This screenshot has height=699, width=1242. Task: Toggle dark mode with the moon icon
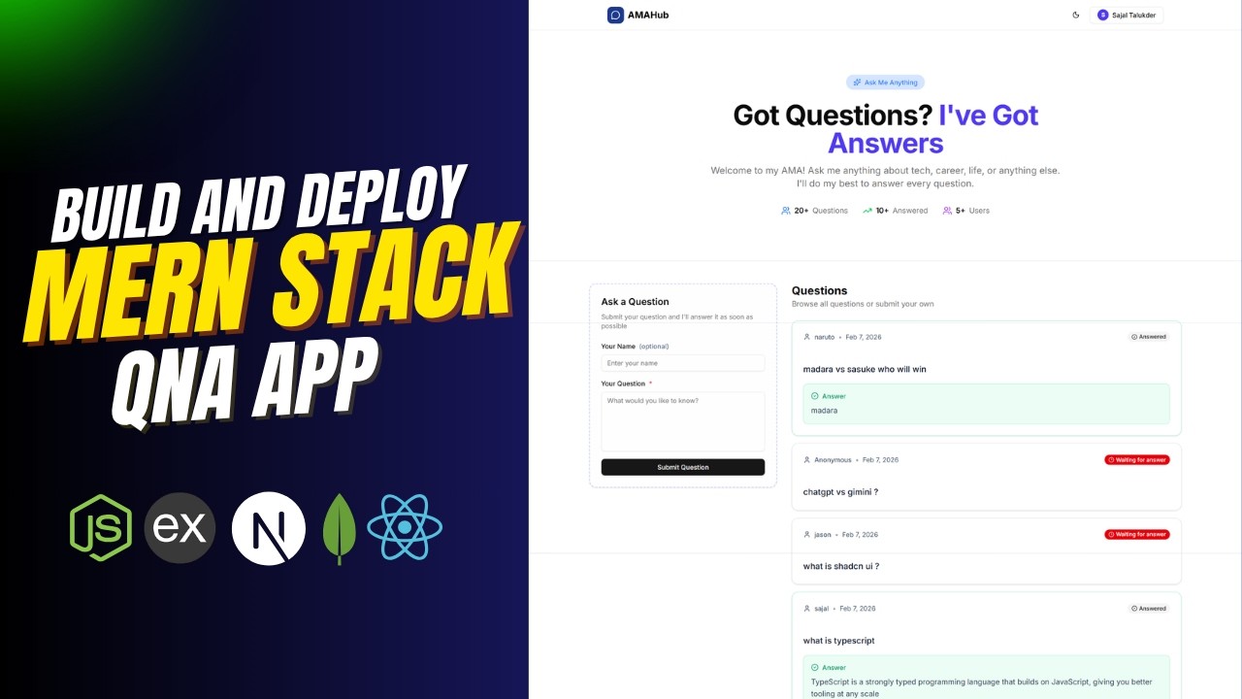pyautogui.click(x=1075, y=15)
